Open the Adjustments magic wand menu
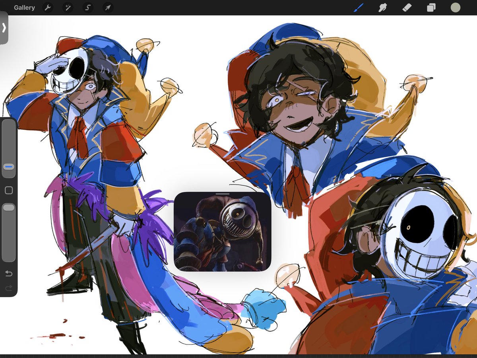This screenshot has height=358, width=477. click(x=68, y=8)
